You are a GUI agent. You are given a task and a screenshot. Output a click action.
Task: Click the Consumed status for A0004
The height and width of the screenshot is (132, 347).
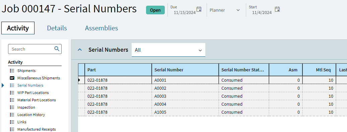tap(244, 104)
